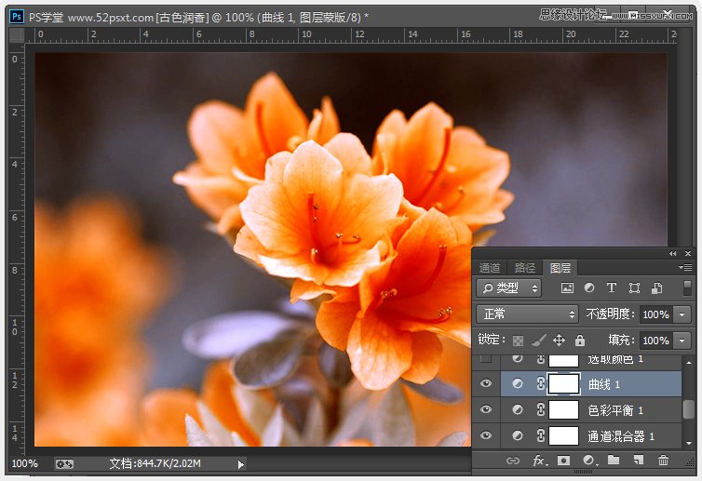Click the 100% zoom level field
Viewport: 702px width, 481px height.
point(24,463)
